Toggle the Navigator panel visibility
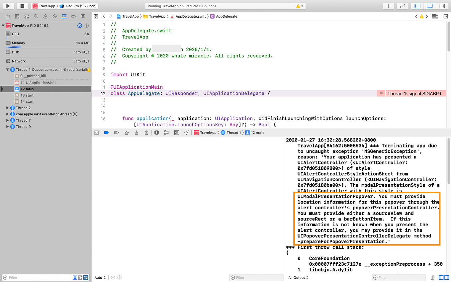Viewport: 451px width, 282px height. click(418, 6)
